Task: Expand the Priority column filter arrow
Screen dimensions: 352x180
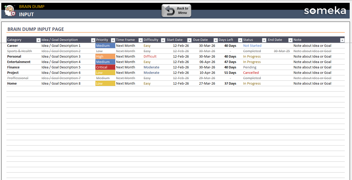Action: 113,40
